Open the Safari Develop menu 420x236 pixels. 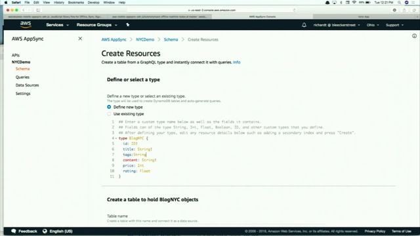(93, 3)
